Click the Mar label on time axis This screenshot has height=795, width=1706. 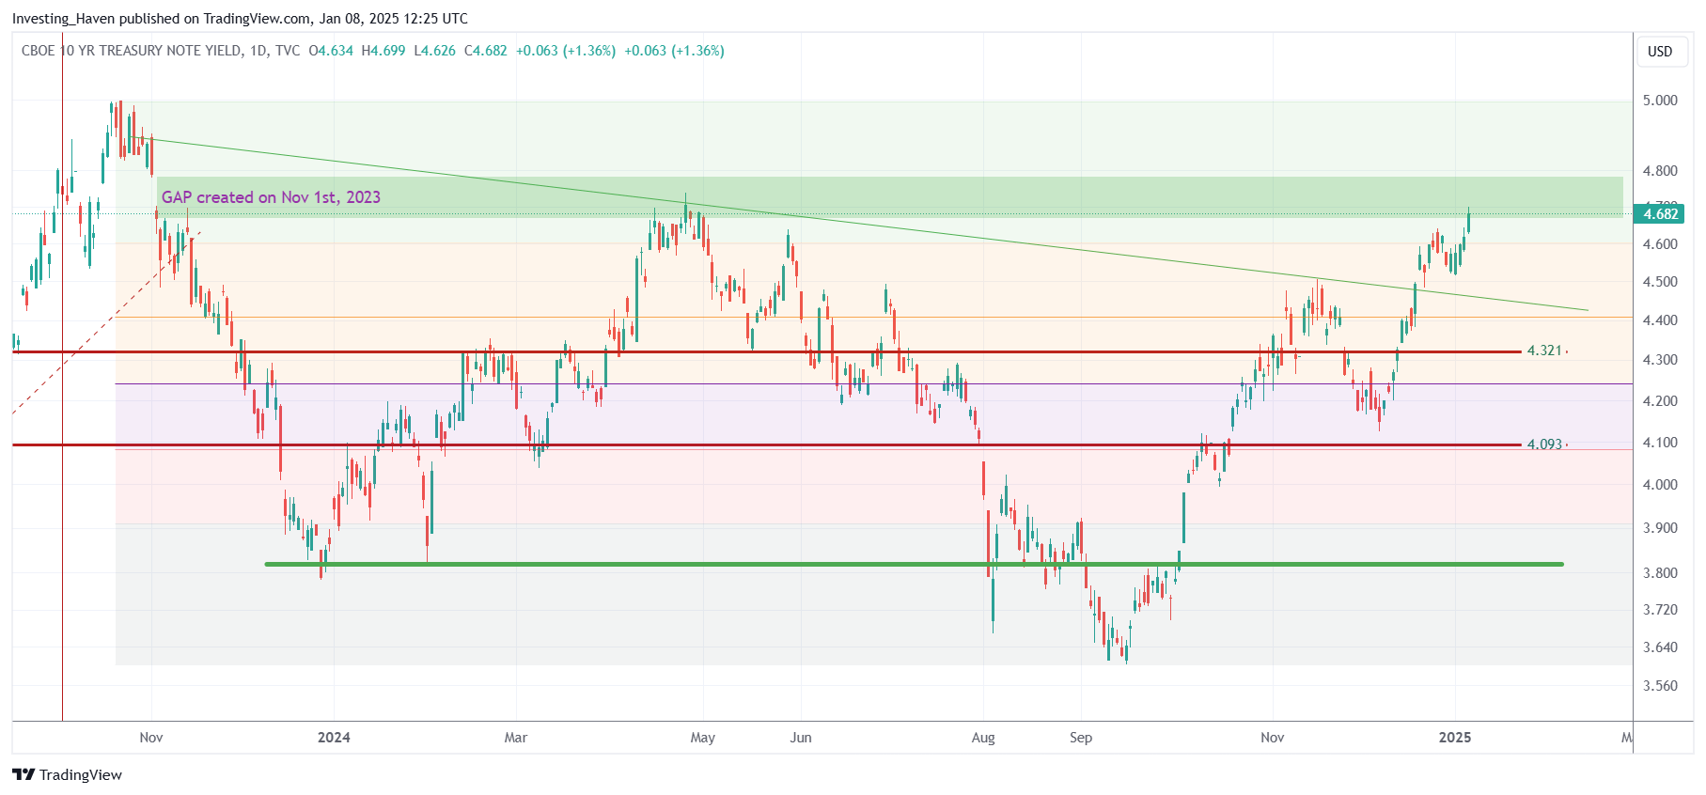516,738
